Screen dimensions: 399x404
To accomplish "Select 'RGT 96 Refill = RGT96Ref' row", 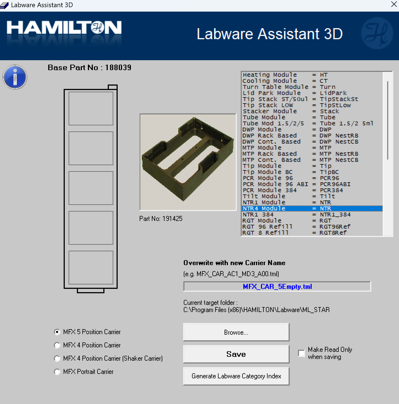I will pyautogui.click(x=312, y=227).
